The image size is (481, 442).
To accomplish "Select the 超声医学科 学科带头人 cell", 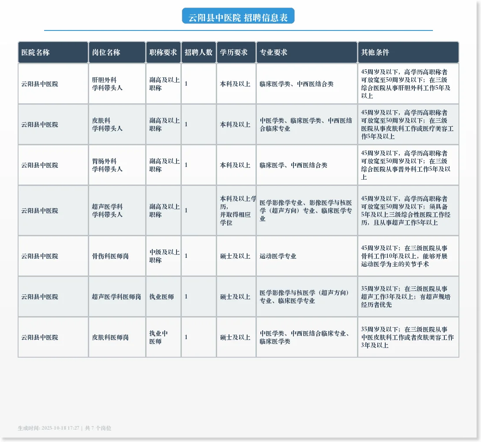I will click(117, 211).
